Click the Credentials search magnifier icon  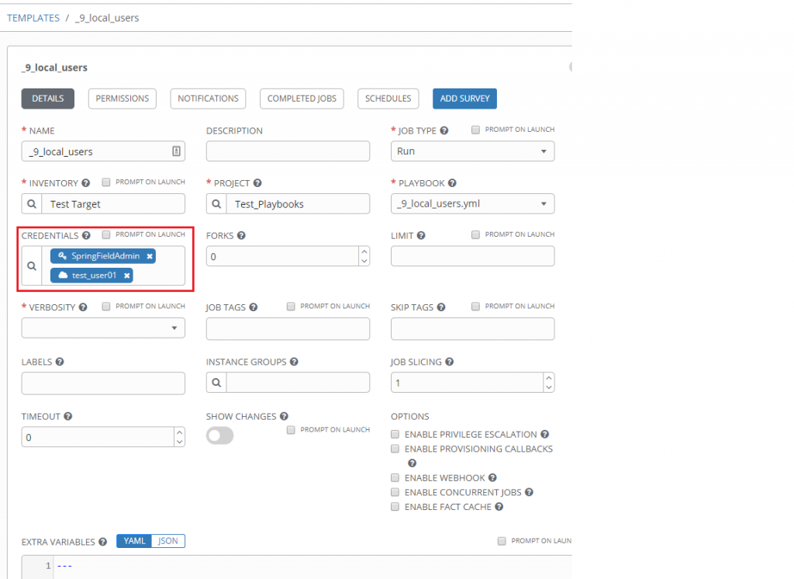click(31, 265)
